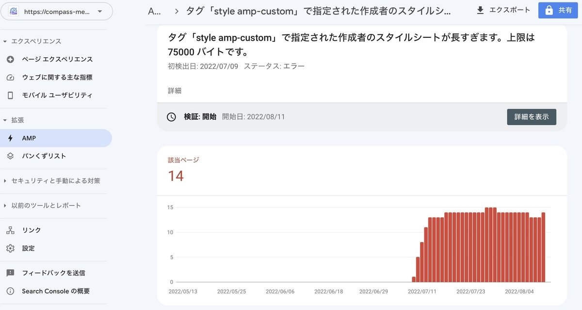This screenshot has height=310, width=582.
Task: Click the feedback speech bubble icon
Action: click(10, 273)
